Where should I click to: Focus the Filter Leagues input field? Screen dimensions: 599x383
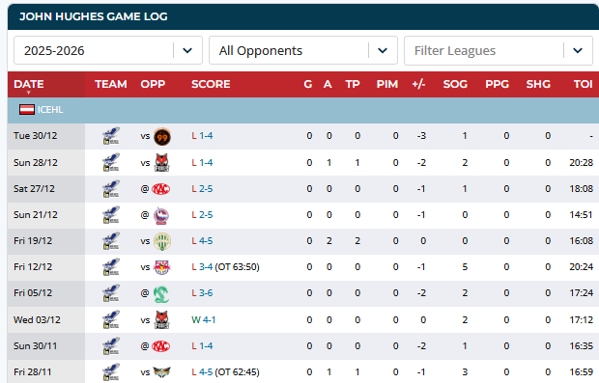(484, 51)
